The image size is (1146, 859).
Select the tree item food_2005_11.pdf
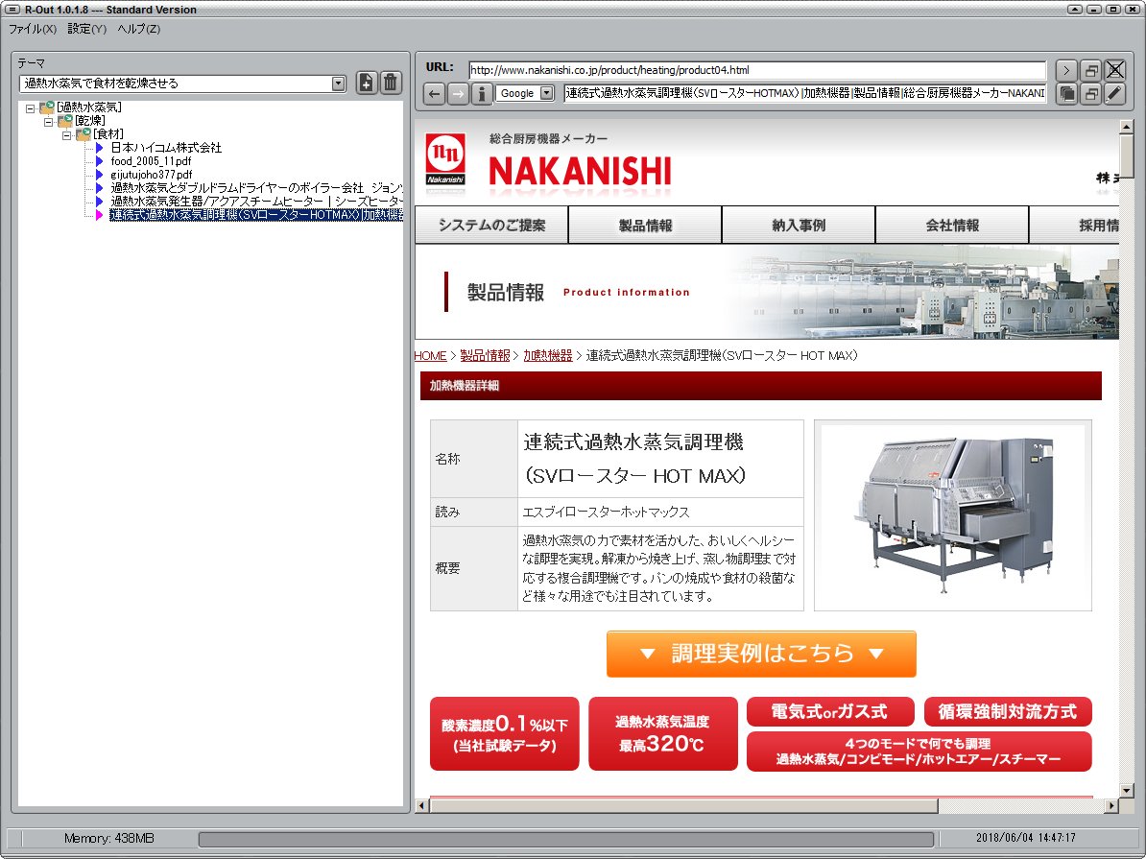[x=152, y=161]
